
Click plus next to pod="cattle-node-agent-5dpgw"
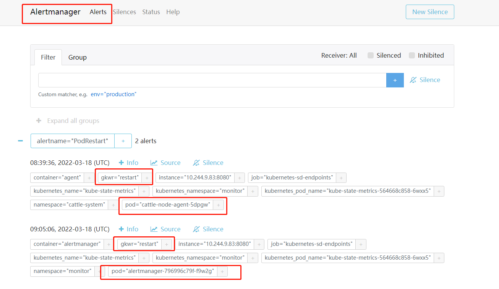218,205
